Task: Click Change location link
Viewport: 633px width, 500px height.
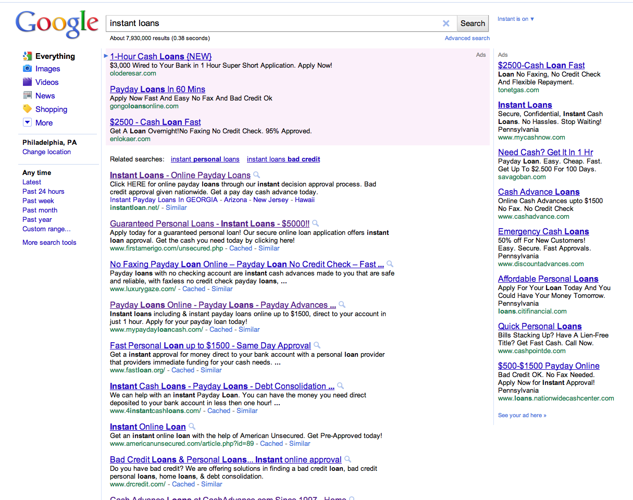Action: tap(46, 152)
